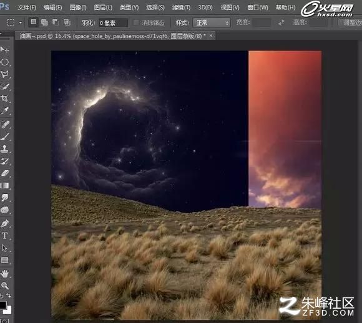This screenshot has width=362, height=323.
Task: Select the Horizontal Type tool
Action: point(4,236)
